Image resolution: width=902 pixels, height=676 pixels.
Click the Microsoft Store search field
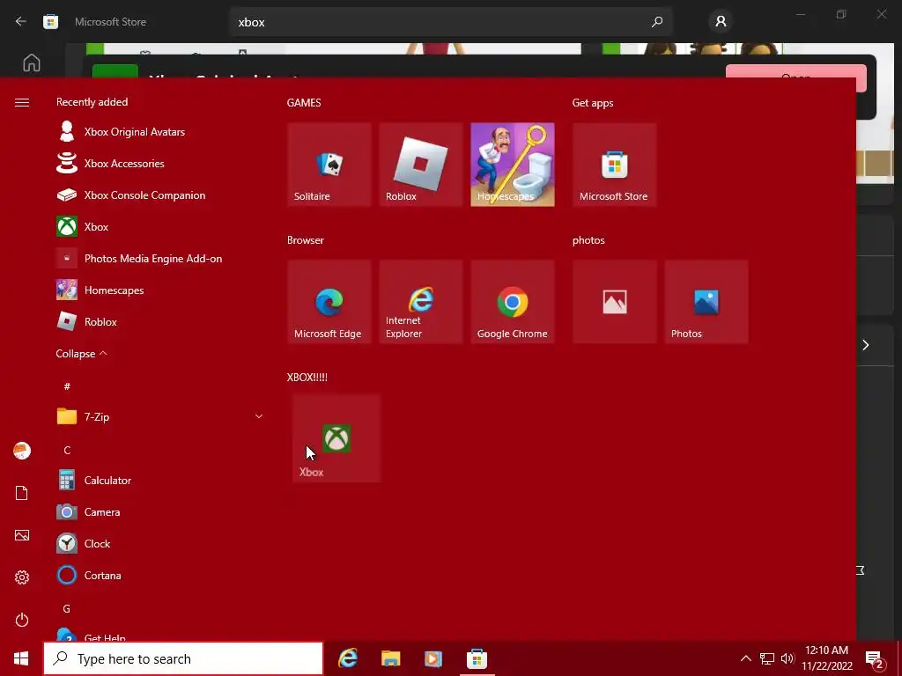(x=450, y=22)
